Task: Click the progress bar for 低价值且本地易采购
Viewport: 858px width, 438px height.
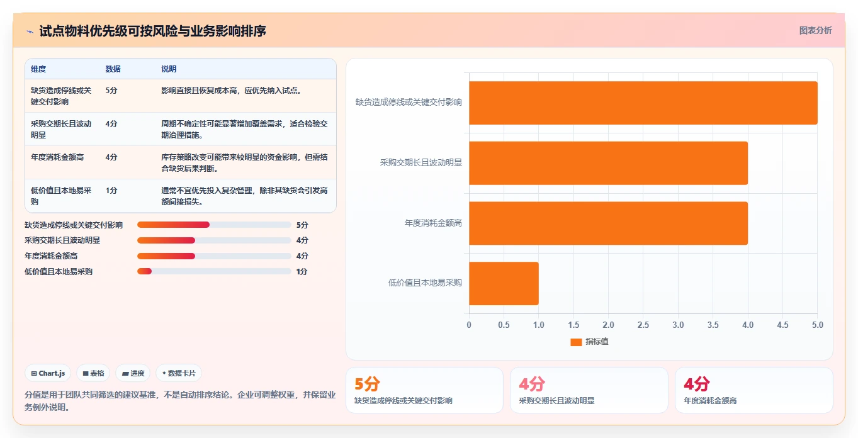Action: pyautogui.click(x=214, y=271)
